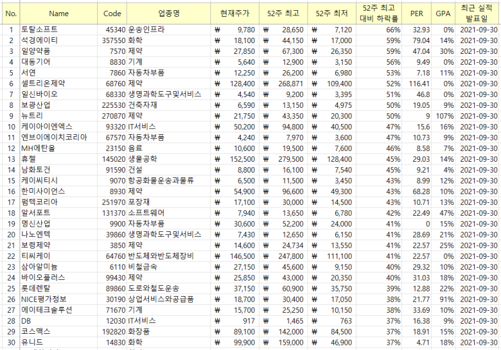Select the 보광산업 name cell
This screenshot has height=350, width=501.
point(59,105)
